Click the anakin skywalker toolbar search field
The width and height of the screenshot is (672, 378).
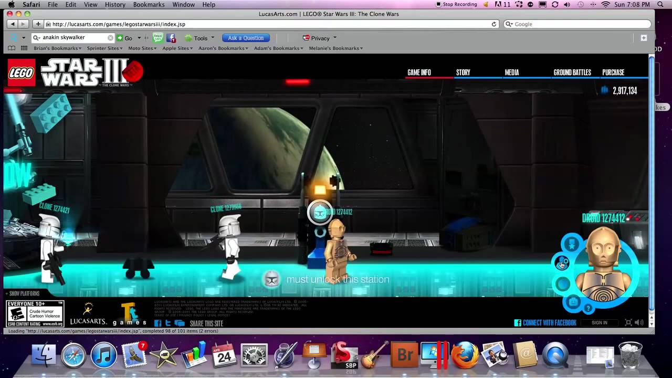tap(73, 38)
